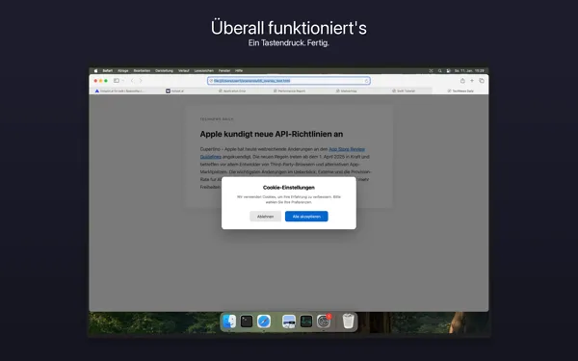The height and width of the screenshot is (361, 578).
Task: Open the Ablage menu
Action: tap(122, 70)
